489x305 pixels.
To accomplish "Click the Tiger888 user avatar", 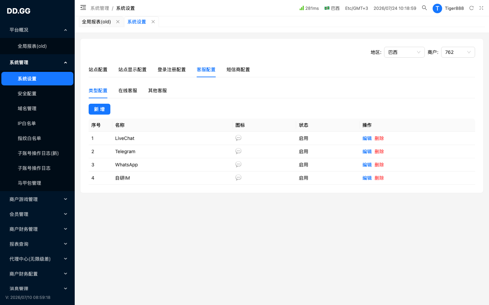I will pos(437,8).
